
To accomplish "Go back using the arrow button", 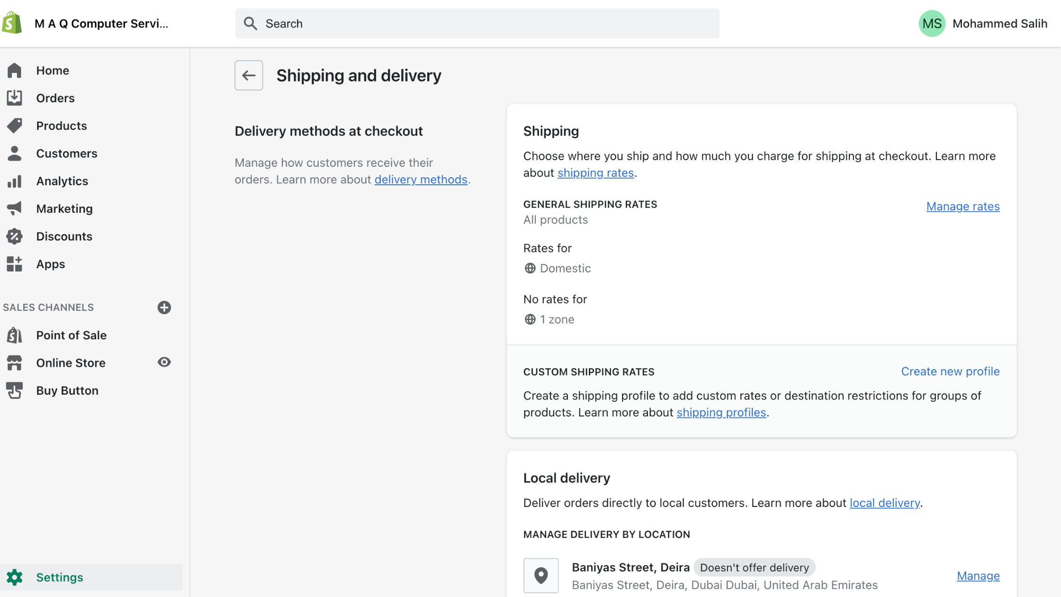I will pyautogui.click(x=248, y=75).
